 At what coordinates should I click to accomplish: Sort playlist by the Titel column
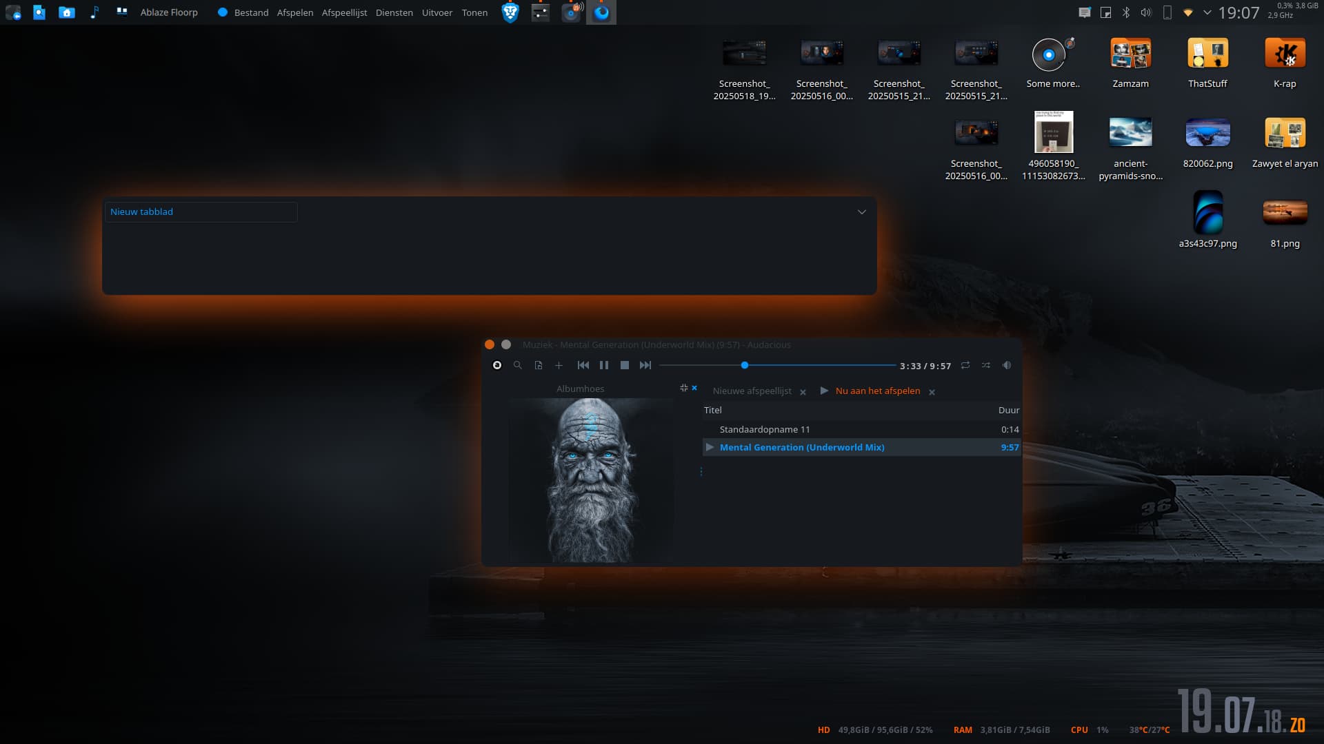[712, 410]
